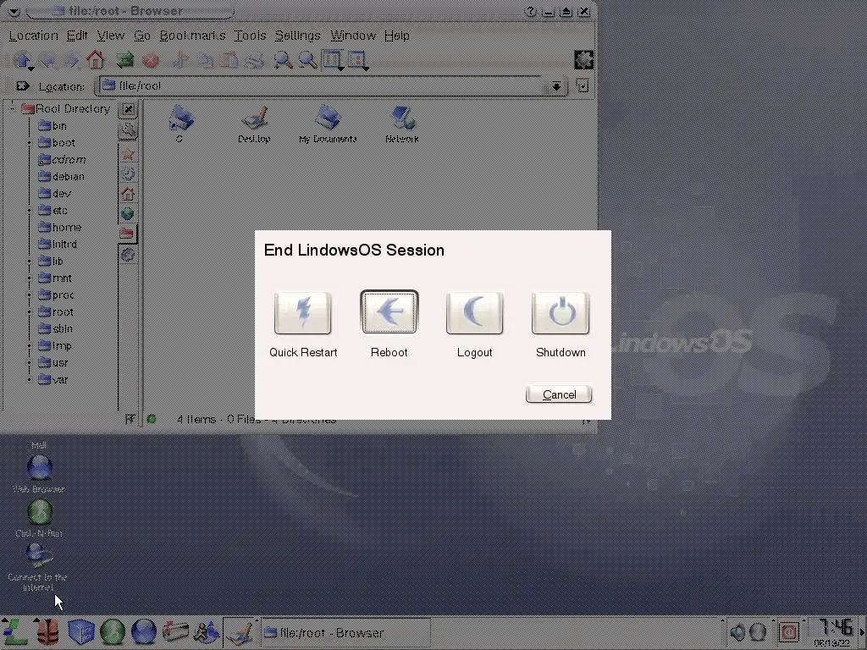Click the Print toolbar icon in Browser

255,60
